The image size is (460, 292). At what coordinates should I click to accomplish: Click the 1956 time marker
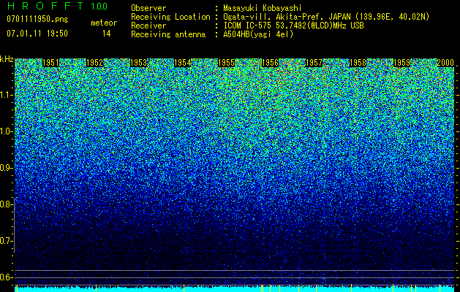[x=270, y=63]
